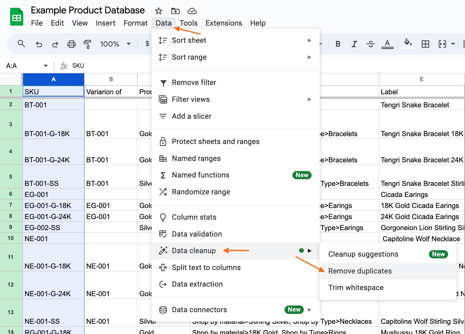This screenshot has height=334, width=465.
Task: Click the Label header cell
Action: (422, 91)
